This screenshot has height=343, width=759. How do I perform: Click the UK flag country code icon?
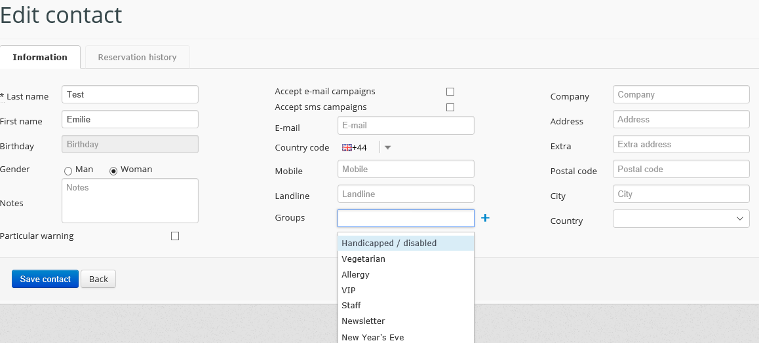click(x=347, y=148)
